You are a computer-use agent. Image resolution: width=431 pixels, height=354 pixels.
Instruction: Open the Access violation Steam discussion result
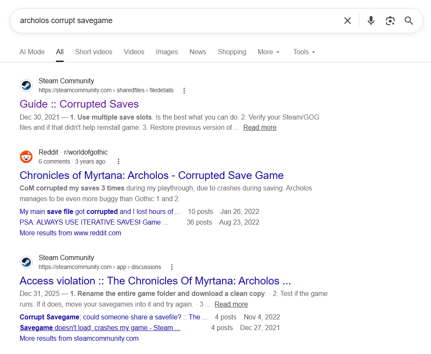point(155,281)
